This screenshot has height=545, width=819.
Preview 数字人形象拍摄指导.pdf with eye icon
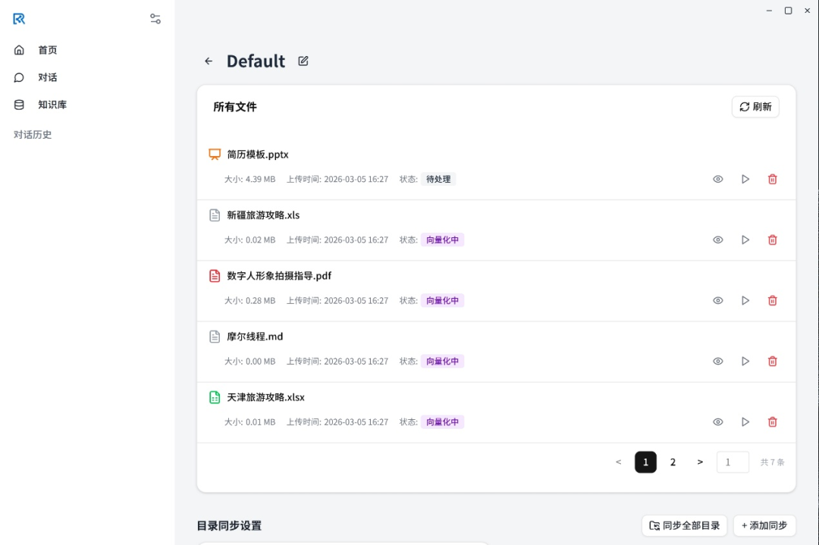[x=718, y=300]
